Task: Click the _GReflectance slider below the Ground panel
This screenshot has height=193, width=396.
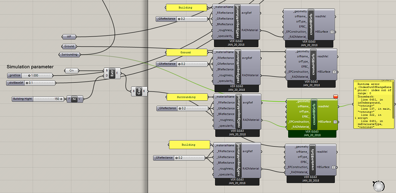Action: click(182, 64)
